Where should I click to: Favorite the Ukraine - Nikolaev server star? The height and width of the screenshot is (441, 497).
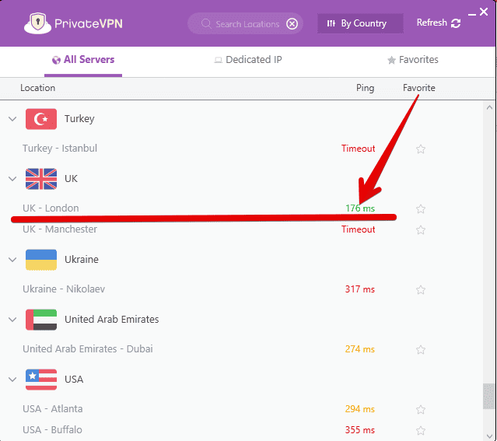[421, 290]
